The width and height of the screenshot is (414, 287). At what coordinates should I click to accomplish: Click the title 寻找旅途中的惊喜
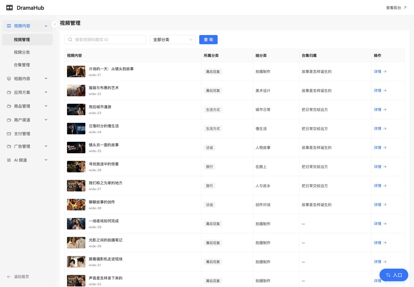point(104,164)
